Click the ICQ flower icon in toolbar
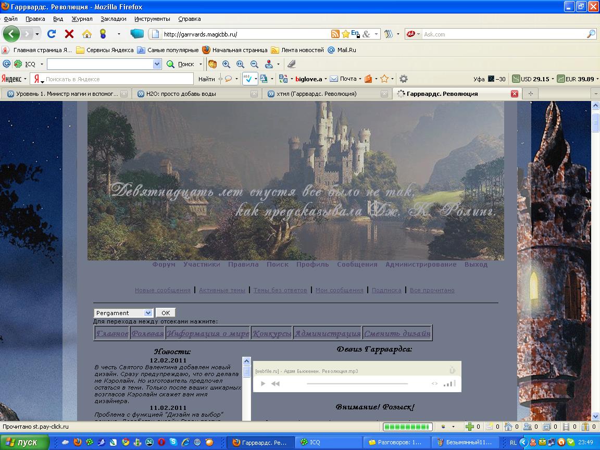Image resolution: width=600 pixels, height=450 pixels. click(18, 64)
